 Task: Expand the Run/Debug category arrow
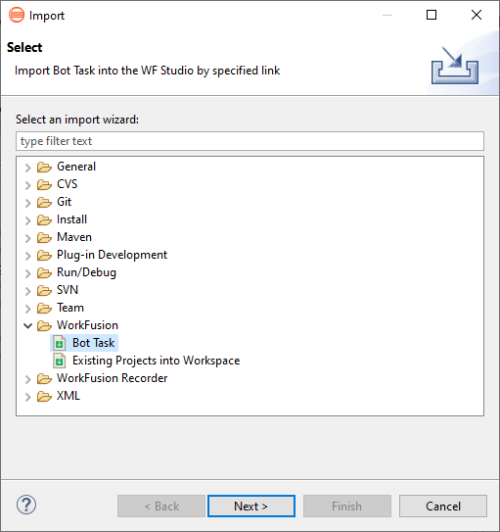(28, 273)
